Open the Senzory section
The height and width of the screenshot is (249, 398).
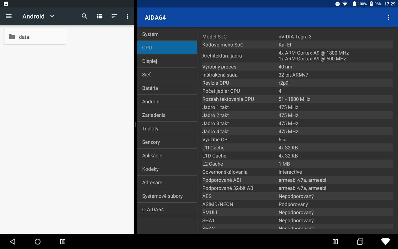(167, 142)
